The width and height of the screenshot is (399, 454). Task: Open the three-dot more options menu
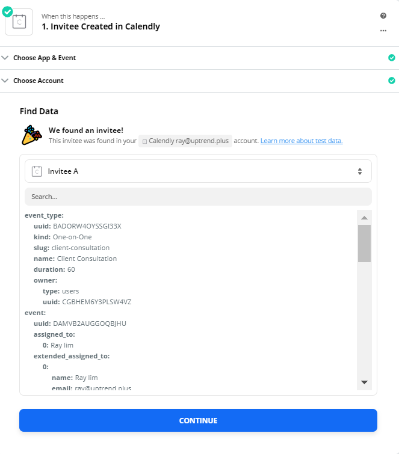coord(383,31)
